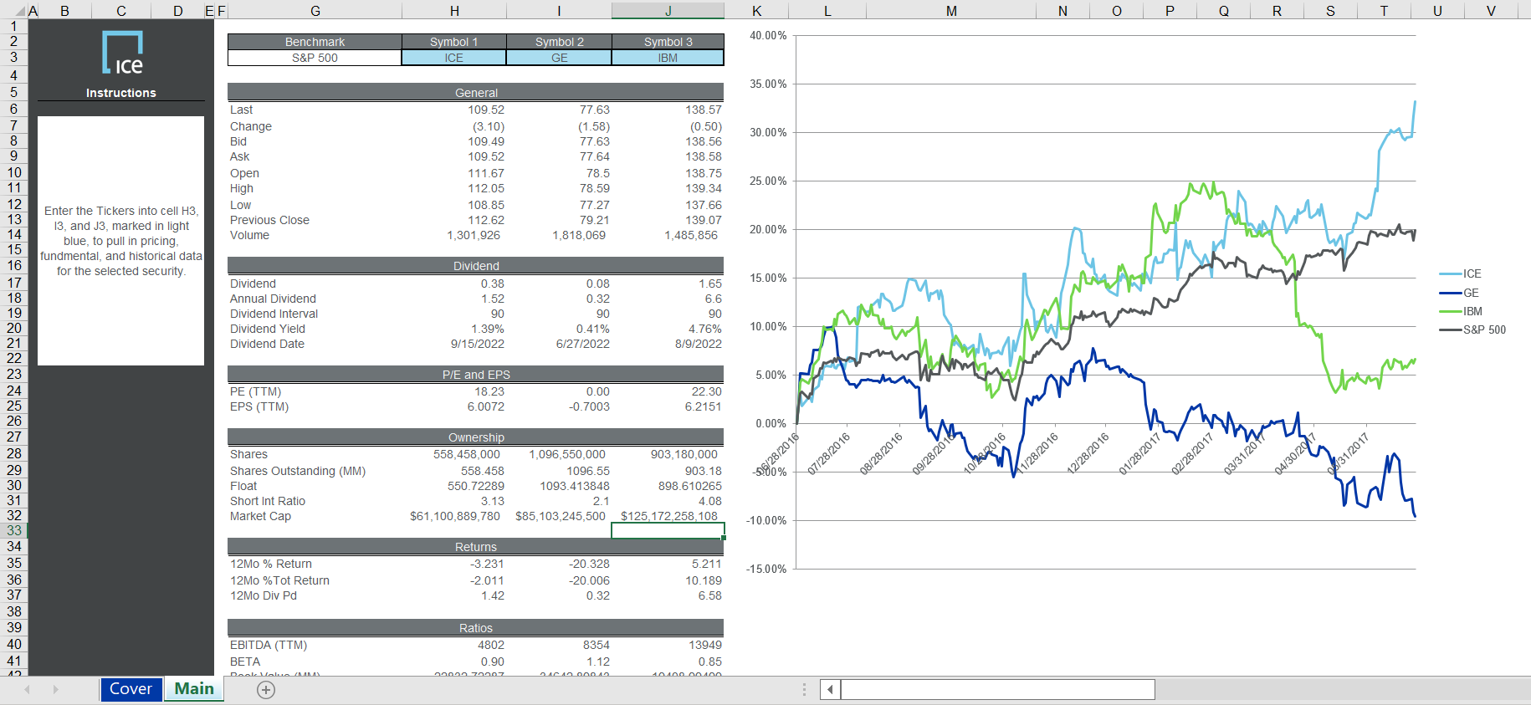Select the Short Int Ratio label
Viewport: 1531px width, 705px height.
(x=268, y=501)
